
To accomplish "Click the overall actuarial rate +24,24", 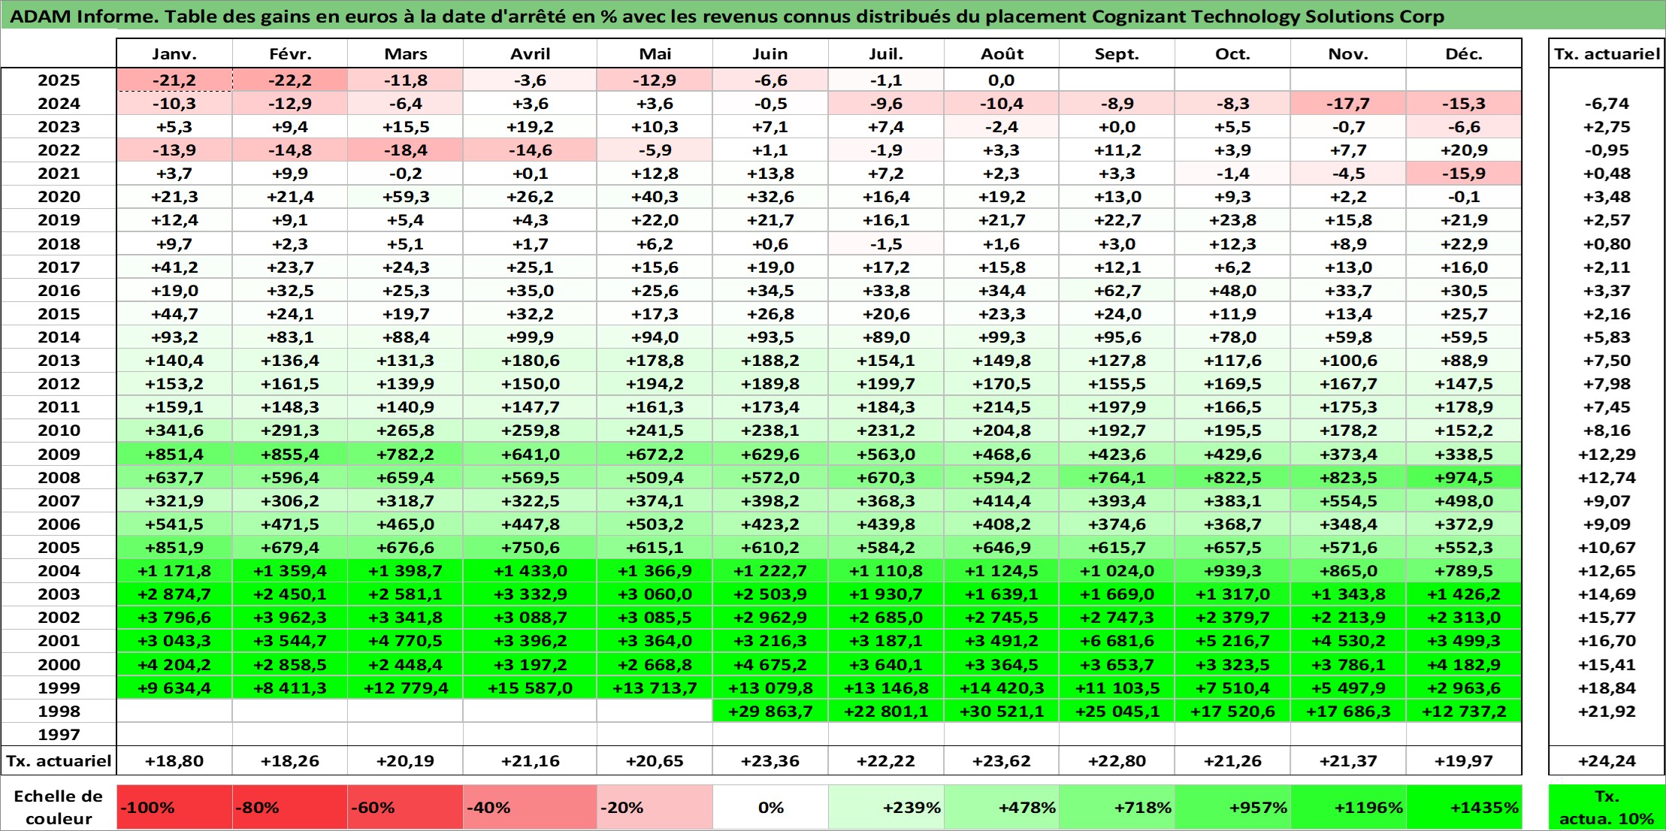I will pos(1607,760).
